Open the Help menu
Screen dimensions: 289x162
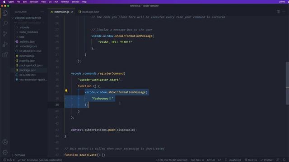click(x=84, y=2)
